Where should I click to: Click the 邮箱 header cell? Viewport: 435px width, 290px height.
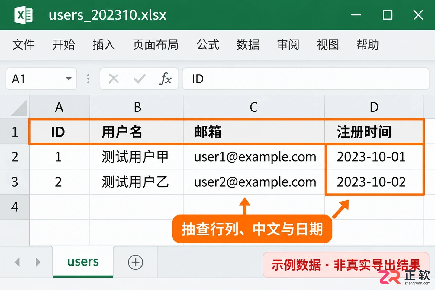[254, 132]
